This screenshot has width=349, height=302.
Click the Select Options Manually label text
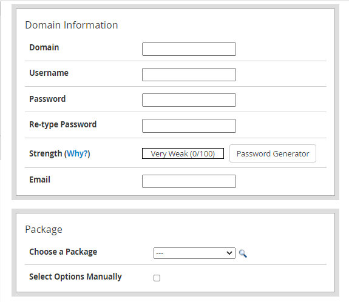pos(75,277)
